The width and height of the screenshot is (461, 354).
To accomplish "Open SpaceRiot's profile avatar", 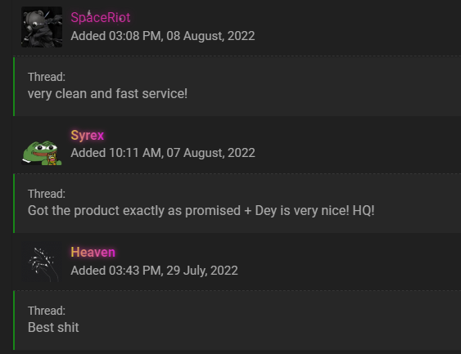I will point(42,27).
